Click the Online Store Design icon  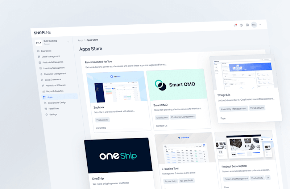pyautogui.click(x=45, y=103)
